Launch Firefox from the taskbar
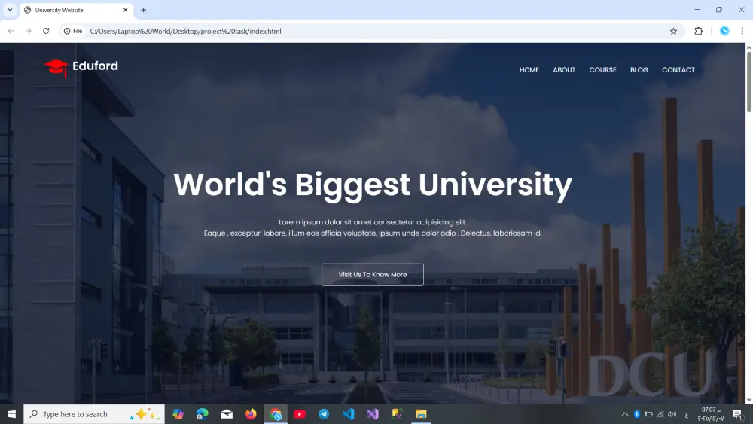 click(251, 414)
